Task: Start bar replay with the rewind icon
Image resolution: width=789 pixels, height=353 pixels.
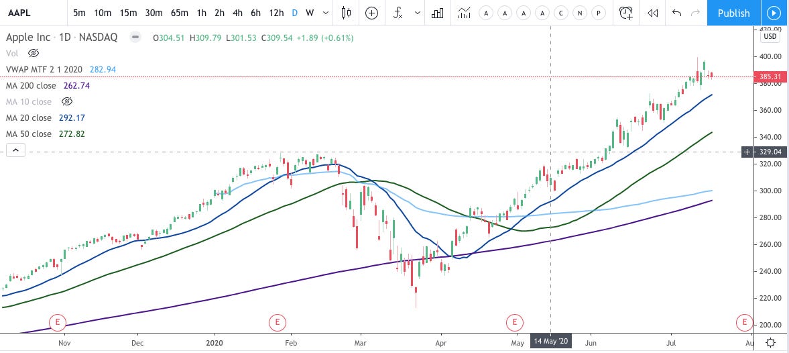Action: [653, 13]
